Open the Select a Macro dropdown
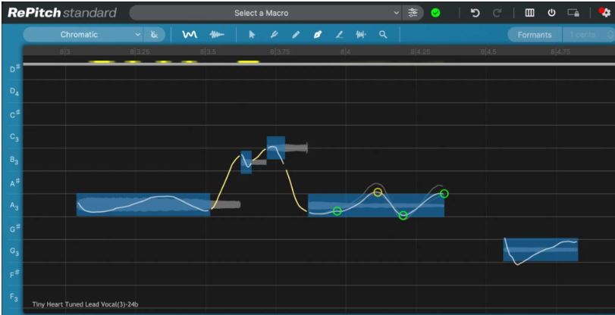The height and width of the screenshot is (315, 615). click(265, 13)
